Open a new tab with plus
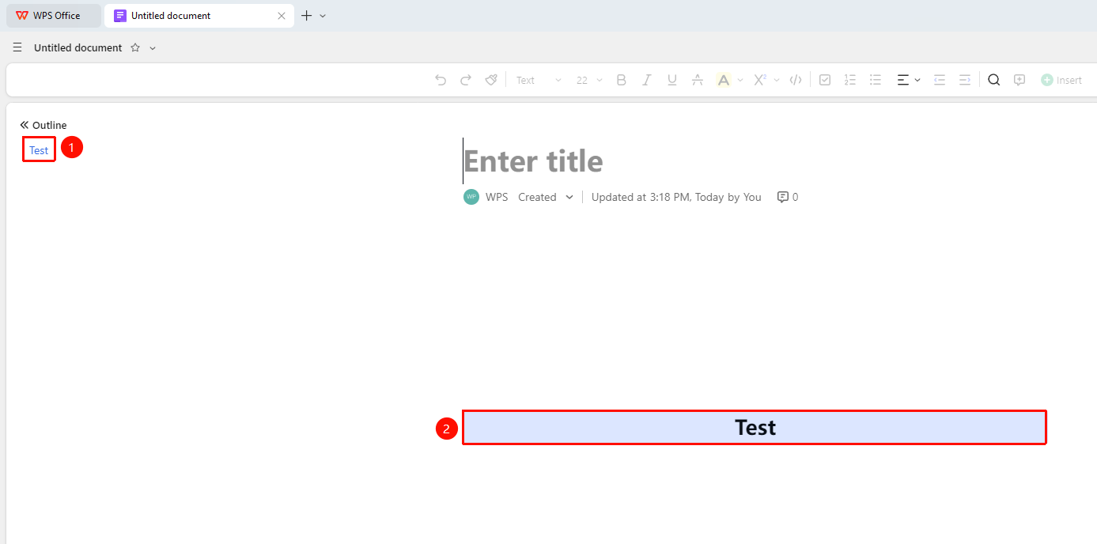Viewport: 1097px width, 544px height. point(307,16)
